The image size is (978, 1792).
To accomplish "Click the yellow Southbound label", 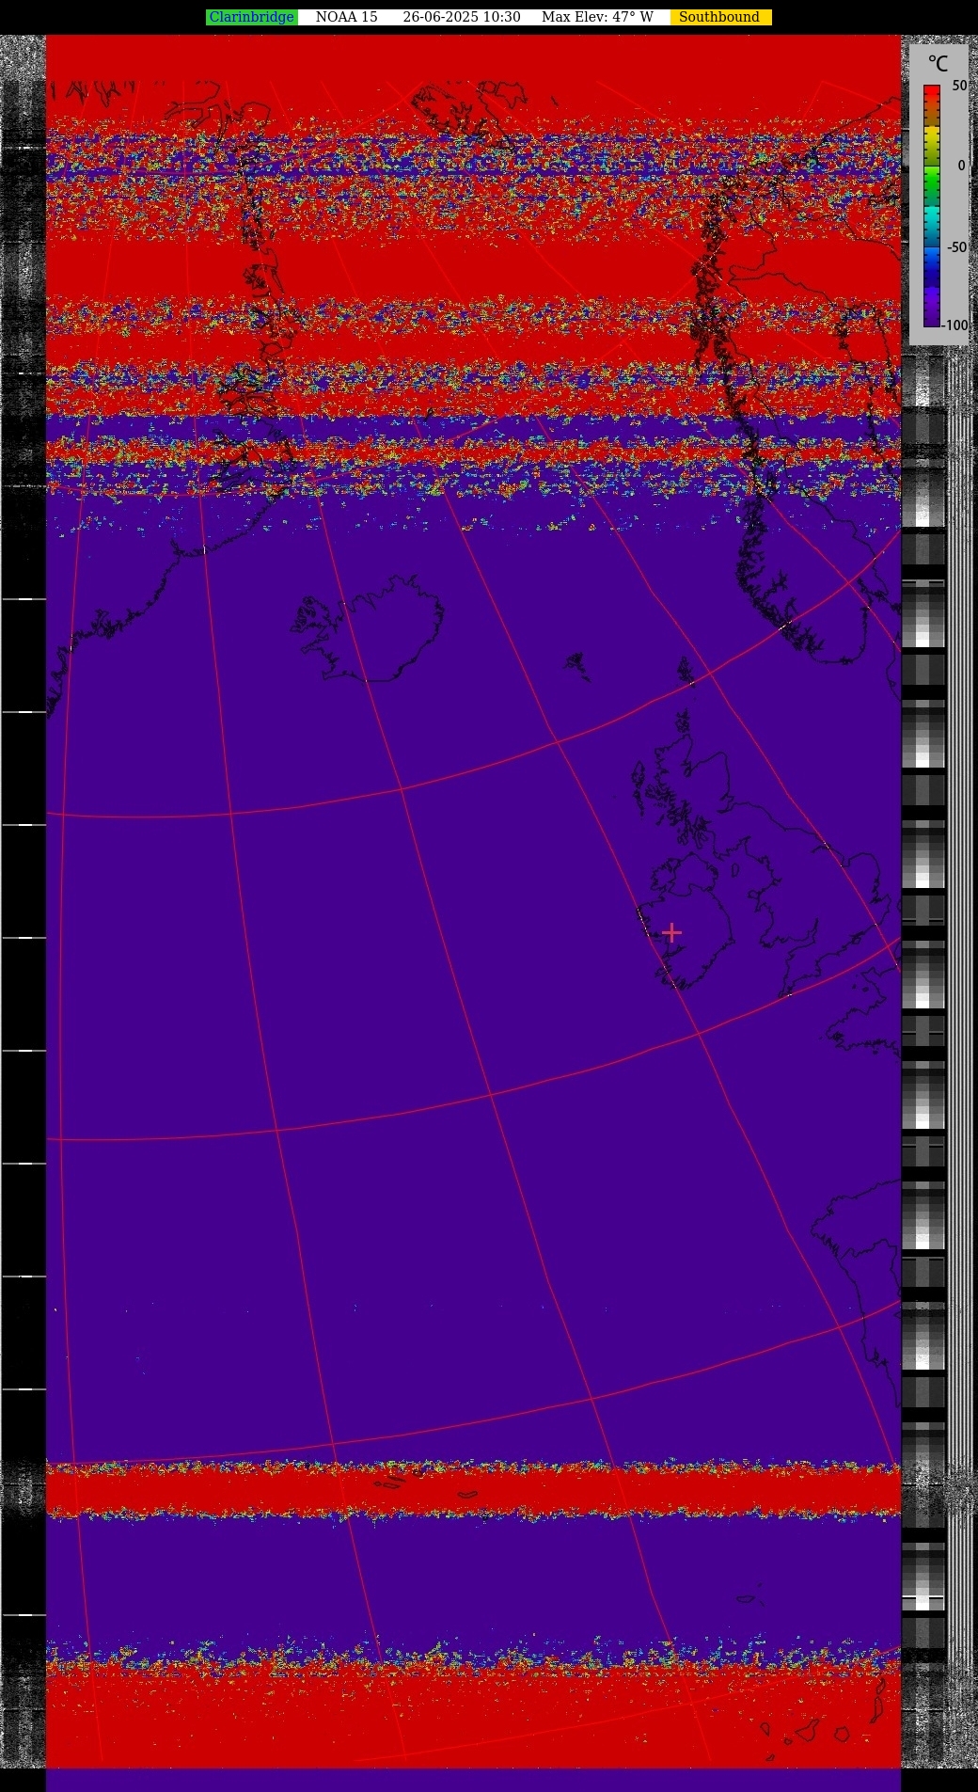I will (720, 17).
